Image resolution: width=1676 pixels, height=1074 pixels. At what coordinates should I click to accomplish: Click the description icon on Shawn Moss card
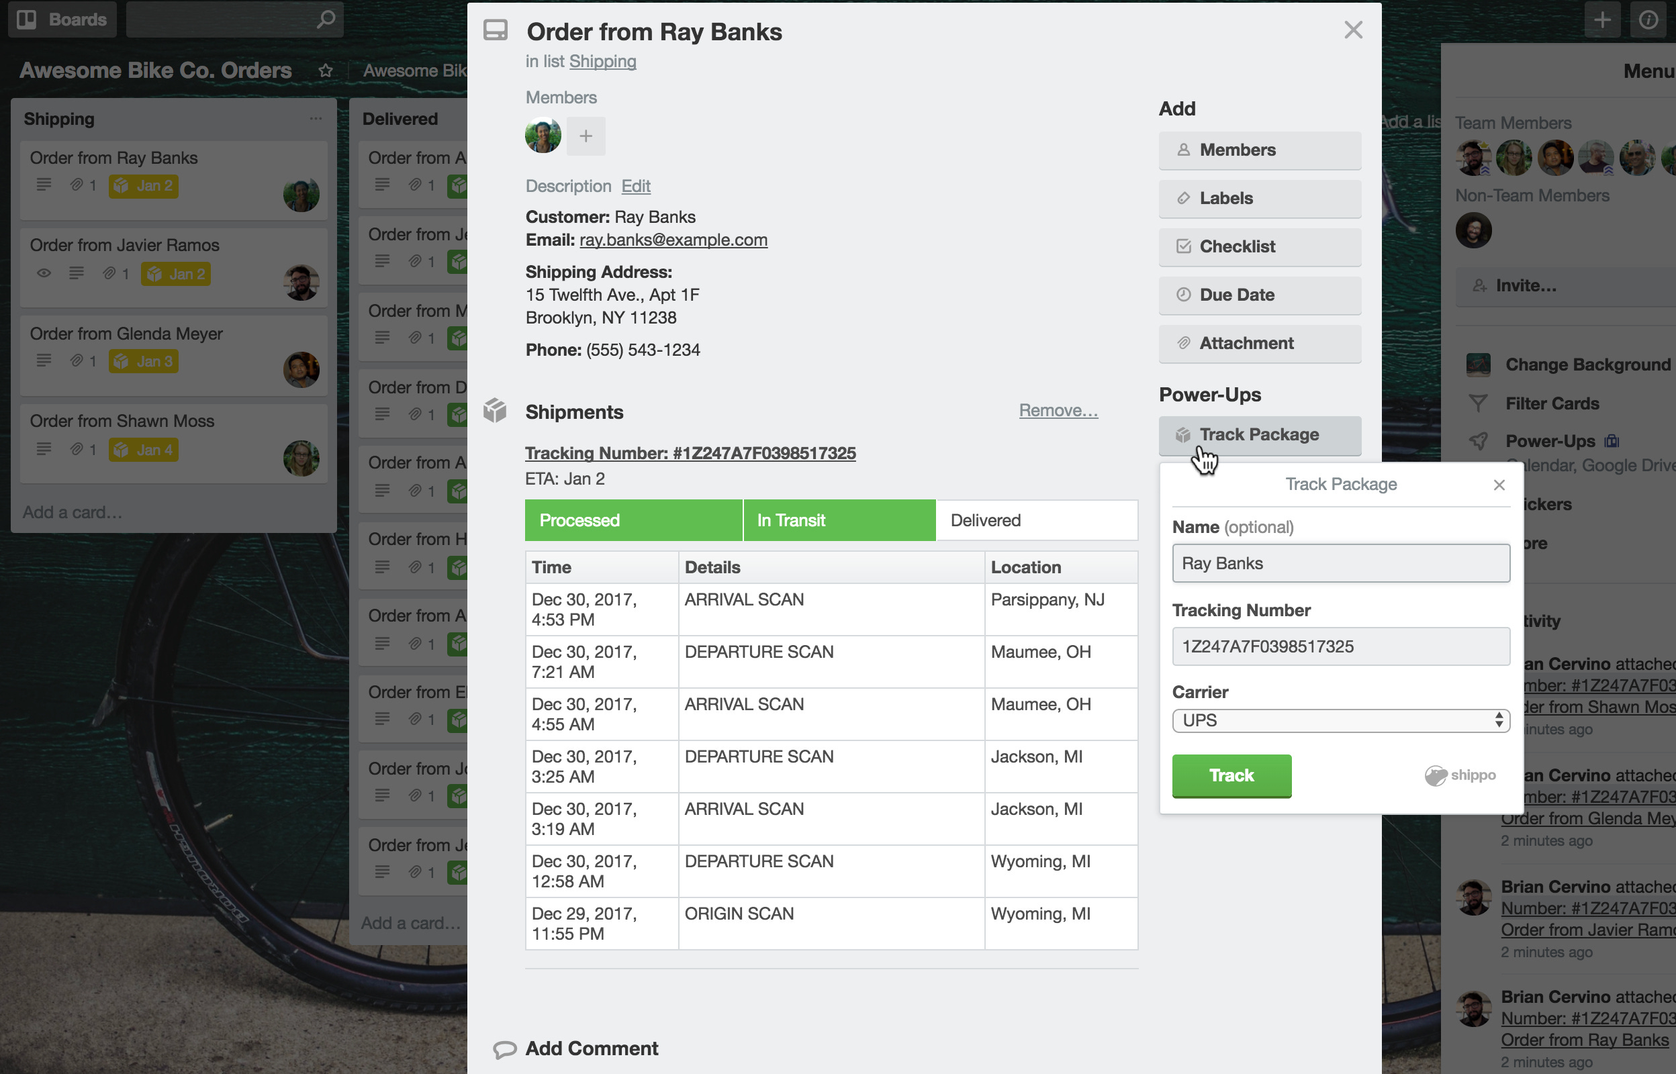[x=44, y=449]
